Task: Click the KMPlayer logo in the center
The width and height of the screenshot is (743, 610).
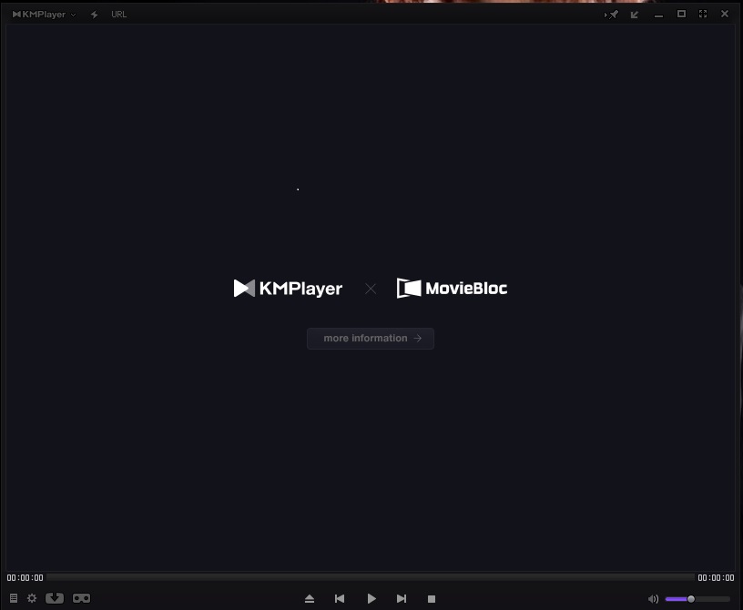Action: coord(288,289)
